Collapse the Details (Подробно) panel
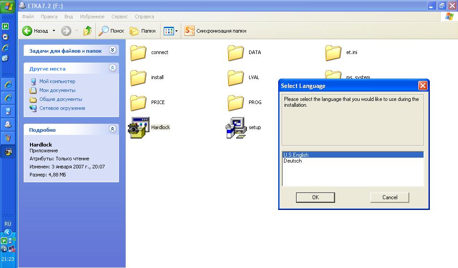The image size is (458, 268). coord(112,130)
